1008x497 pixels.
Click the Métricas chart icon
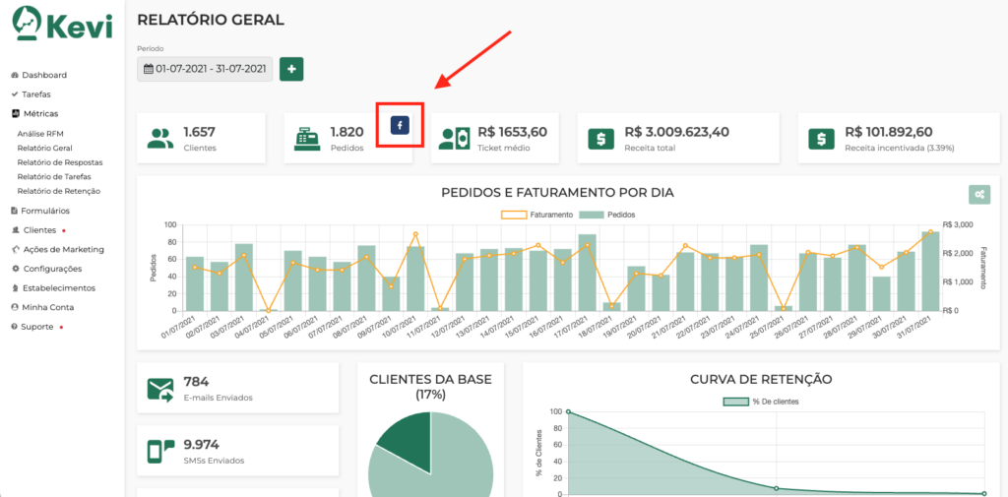click(x=16, y=114)
